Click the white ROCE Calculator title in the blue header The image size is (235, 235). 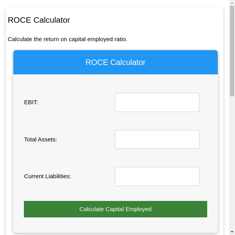click(x=115, y=62)
